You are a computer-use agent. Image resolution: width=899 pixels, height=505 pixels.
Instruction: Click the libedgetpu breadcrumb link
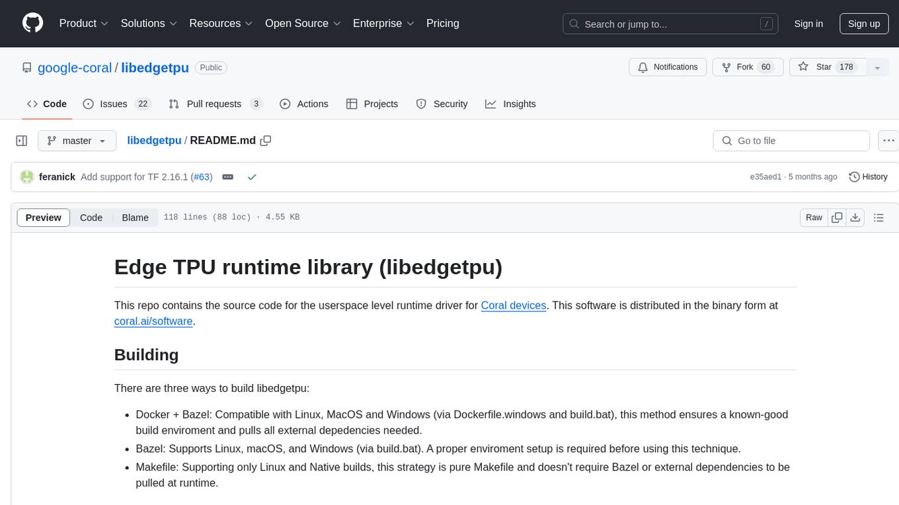[154, 141]
